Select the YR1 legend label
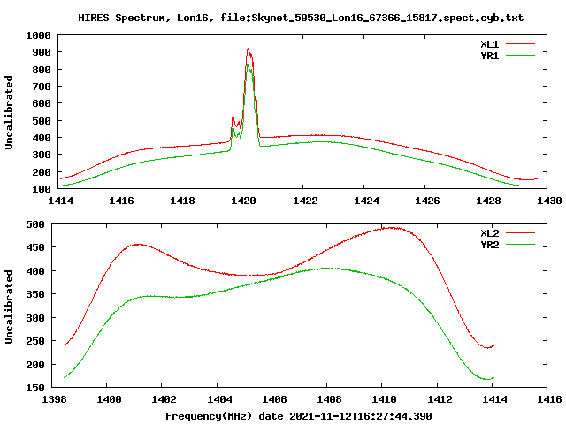 tap(489, 56)
